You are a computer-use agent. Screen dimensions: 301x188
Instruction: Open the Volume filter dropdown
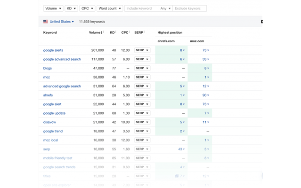(53, 8)
